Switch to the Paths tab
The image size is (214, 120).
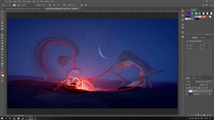pos(200,78)
